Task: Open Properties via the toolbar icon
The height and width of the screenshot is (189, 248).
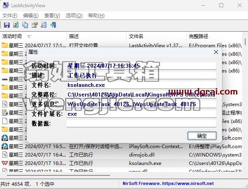Action: click(x=35, y=25)
